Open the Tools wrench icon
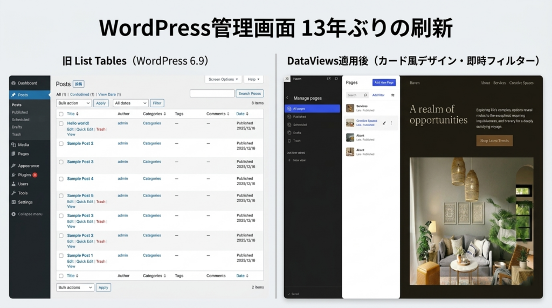The height and width of the screenshot is (308, 552). pyautogui.click(x=13, y=193)
